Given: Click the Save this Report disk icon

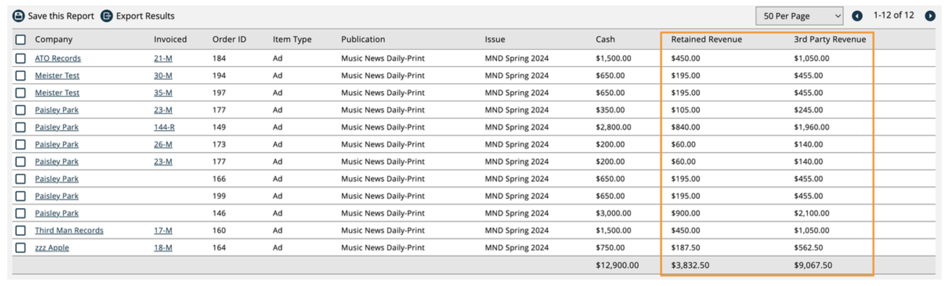Looking at the screenshot, I should (x=19, y=16).
